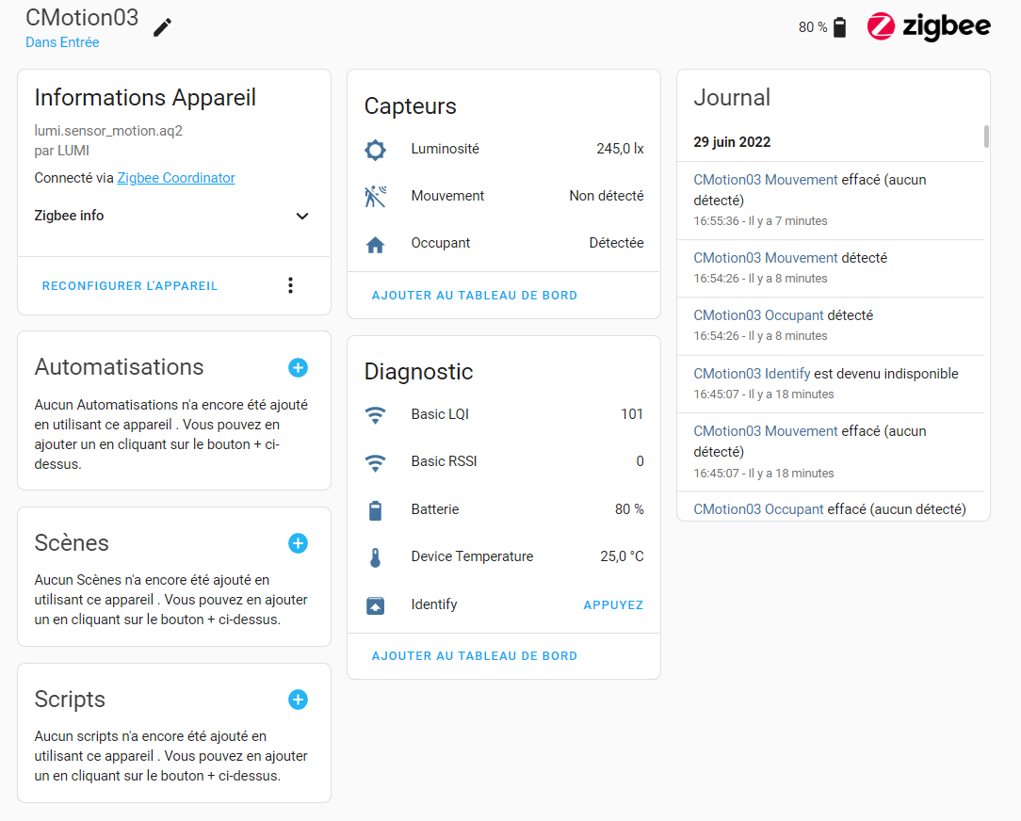Open CMotion03 Identify journal entry
Viewport: 1021px width, 821px height.
(x=752, y=374)
